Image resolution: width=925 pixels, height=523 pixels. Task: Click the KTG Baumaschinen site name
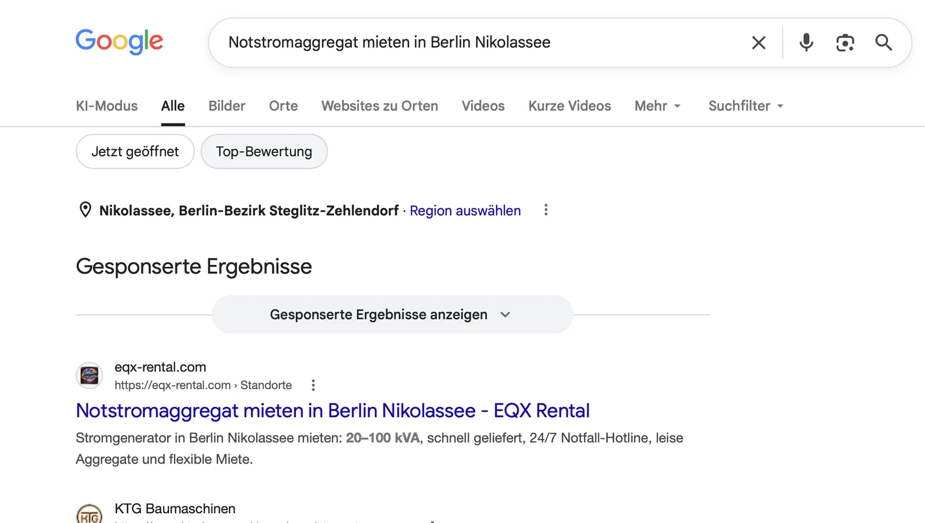tap(175, 509)
